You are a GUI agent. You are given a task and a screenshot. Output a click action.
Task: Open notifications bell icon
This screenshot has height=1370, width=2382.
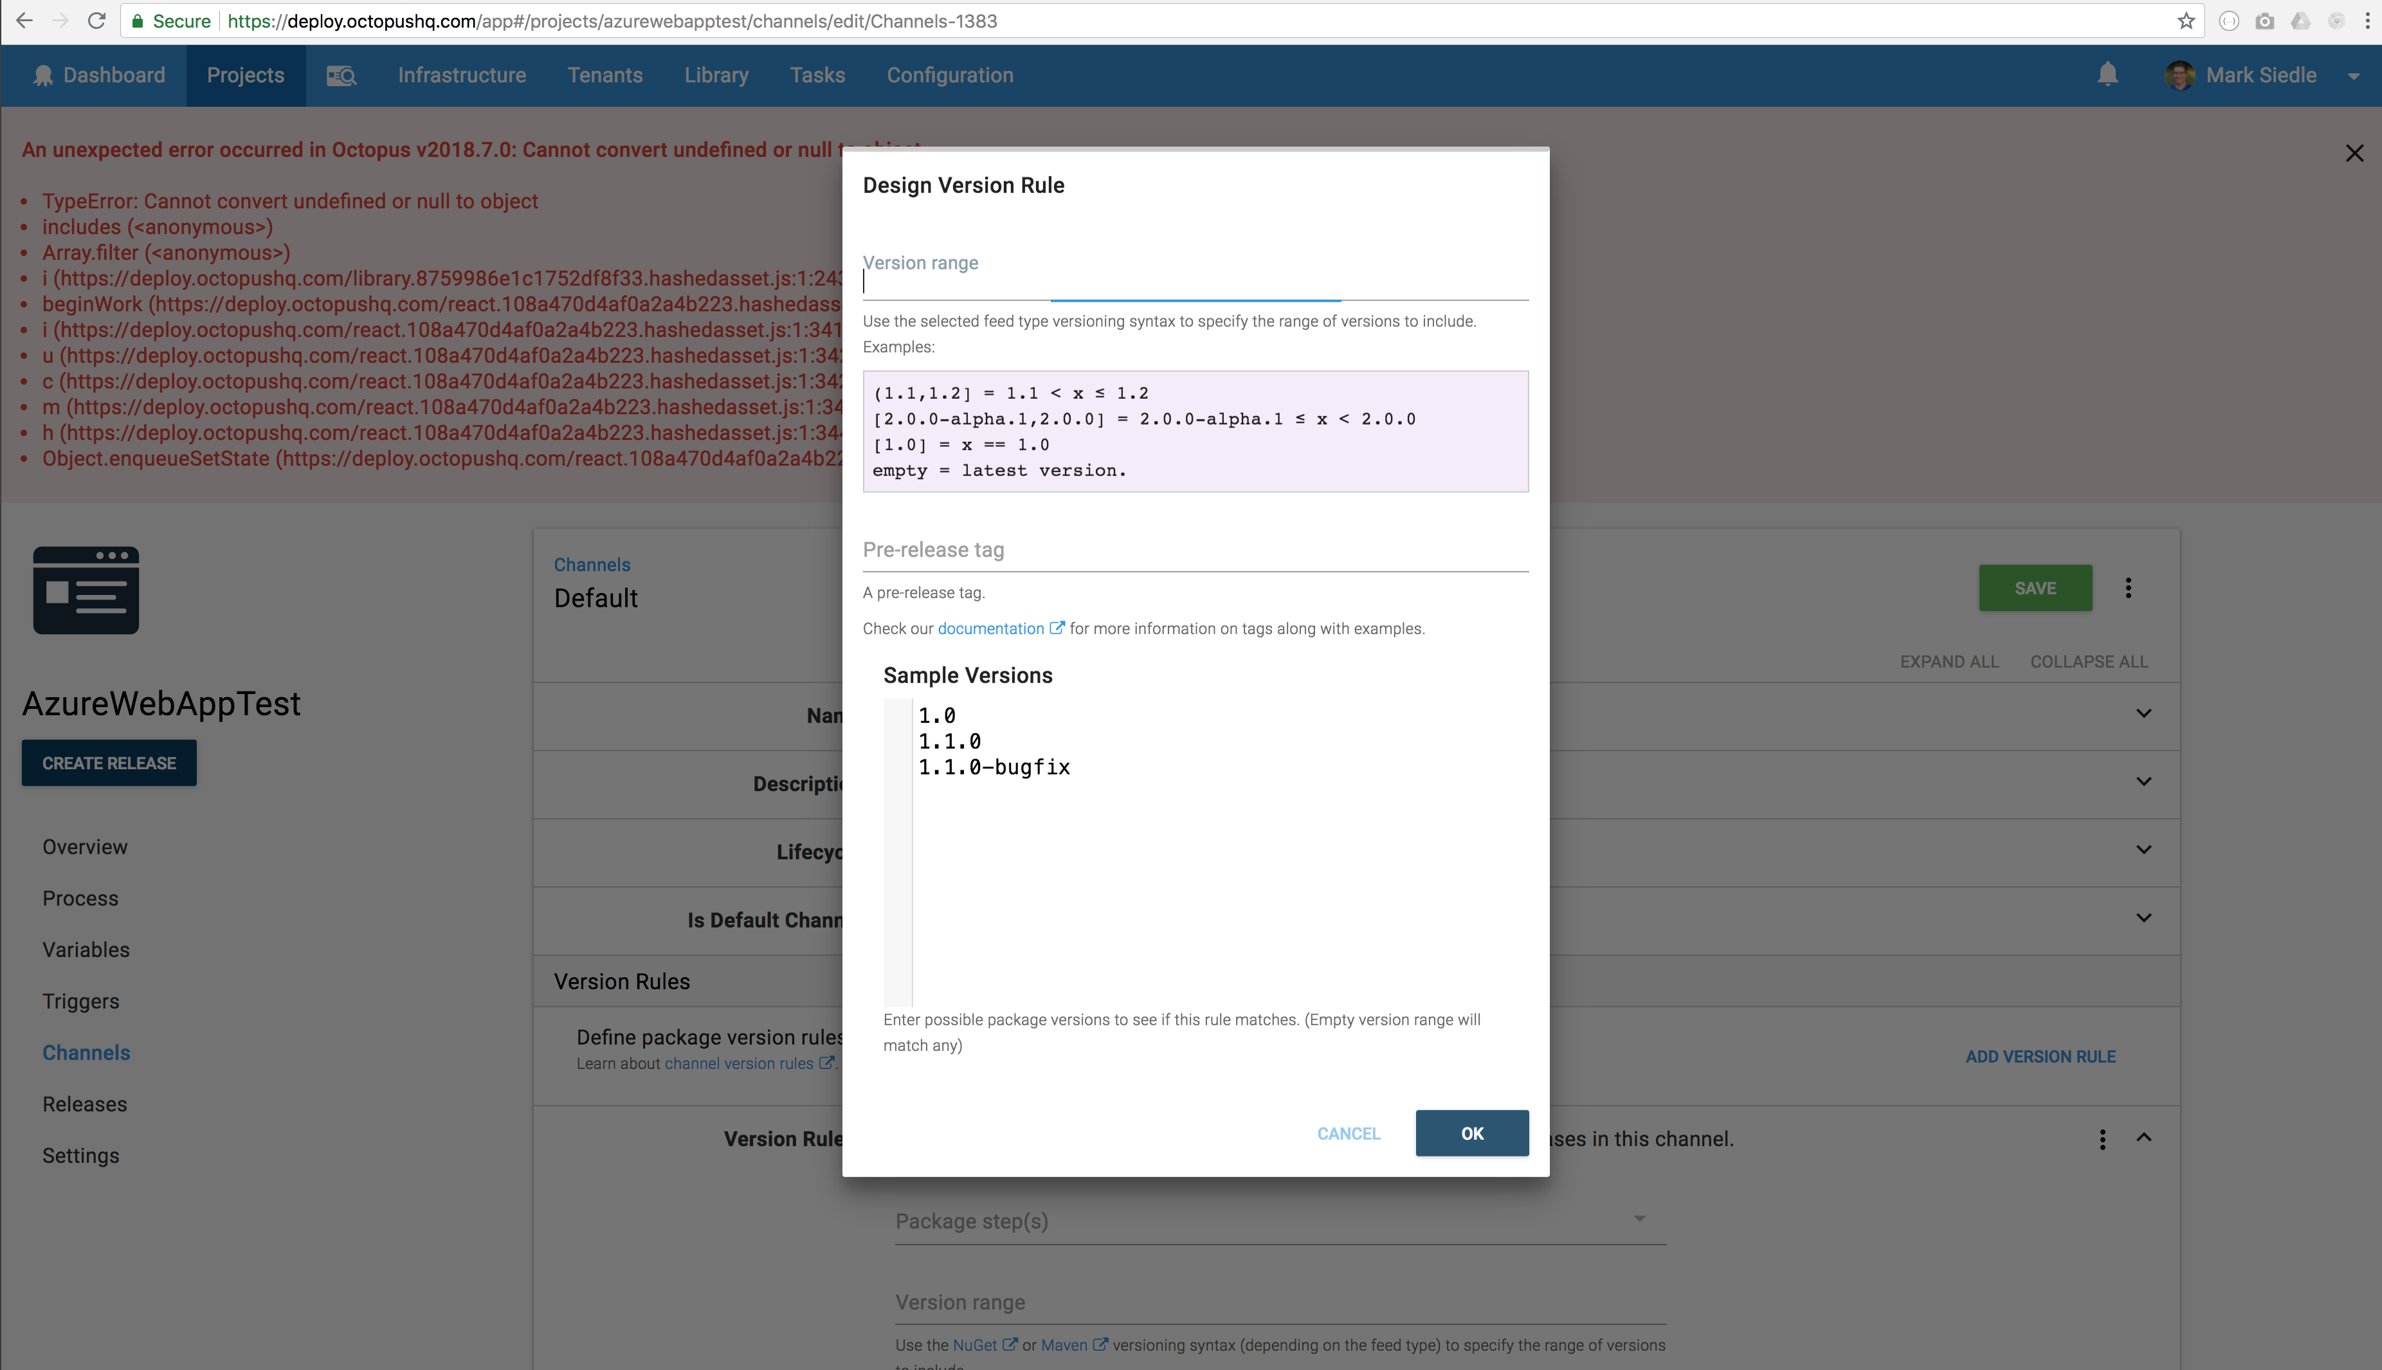2107,75
